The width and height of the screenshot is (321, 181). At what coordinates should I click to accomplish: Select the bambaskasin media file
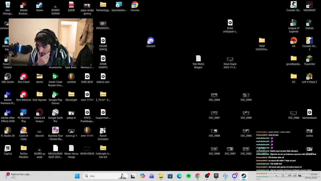pyautogui.click(x=309, y=114)
